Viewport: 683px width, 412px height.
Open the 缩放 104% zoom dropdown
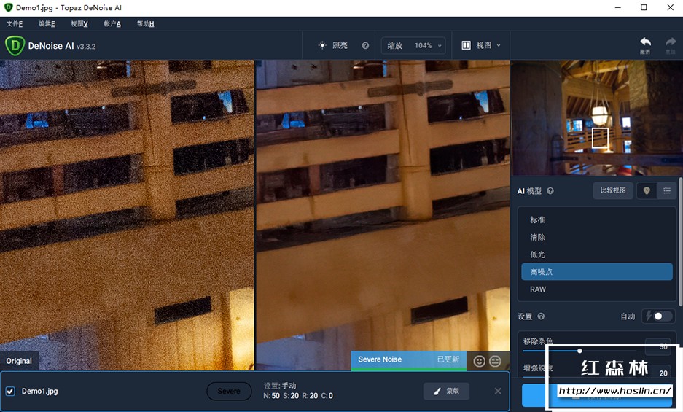pos(413,45)
